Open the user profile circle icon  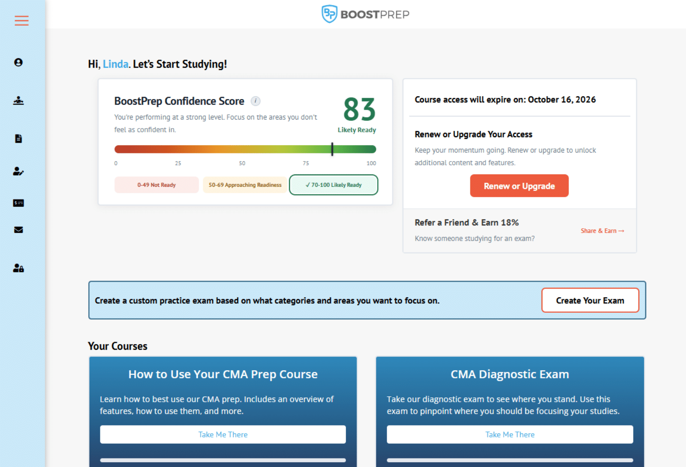[x=18, y=63]
